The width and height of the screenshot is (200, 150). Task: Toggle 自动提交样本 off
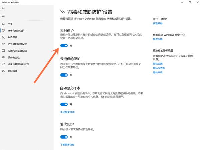pos(64,104)
